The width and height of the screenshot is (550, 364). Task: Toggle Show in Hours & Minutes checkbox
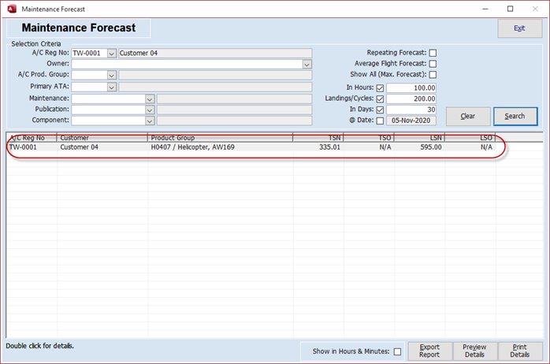pyautogui.click(x=397, y=351)
